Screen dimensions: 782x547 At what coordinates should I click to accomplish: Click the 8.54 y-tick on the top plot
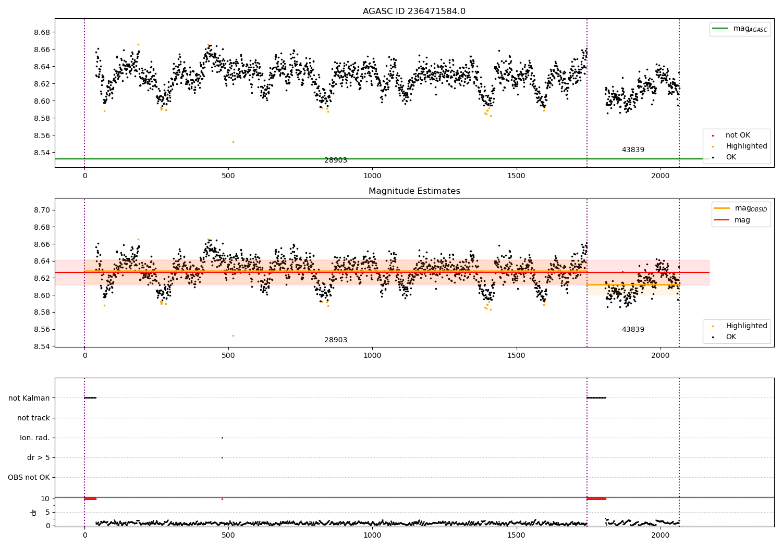pyautogui.click(x=41, y=153)
